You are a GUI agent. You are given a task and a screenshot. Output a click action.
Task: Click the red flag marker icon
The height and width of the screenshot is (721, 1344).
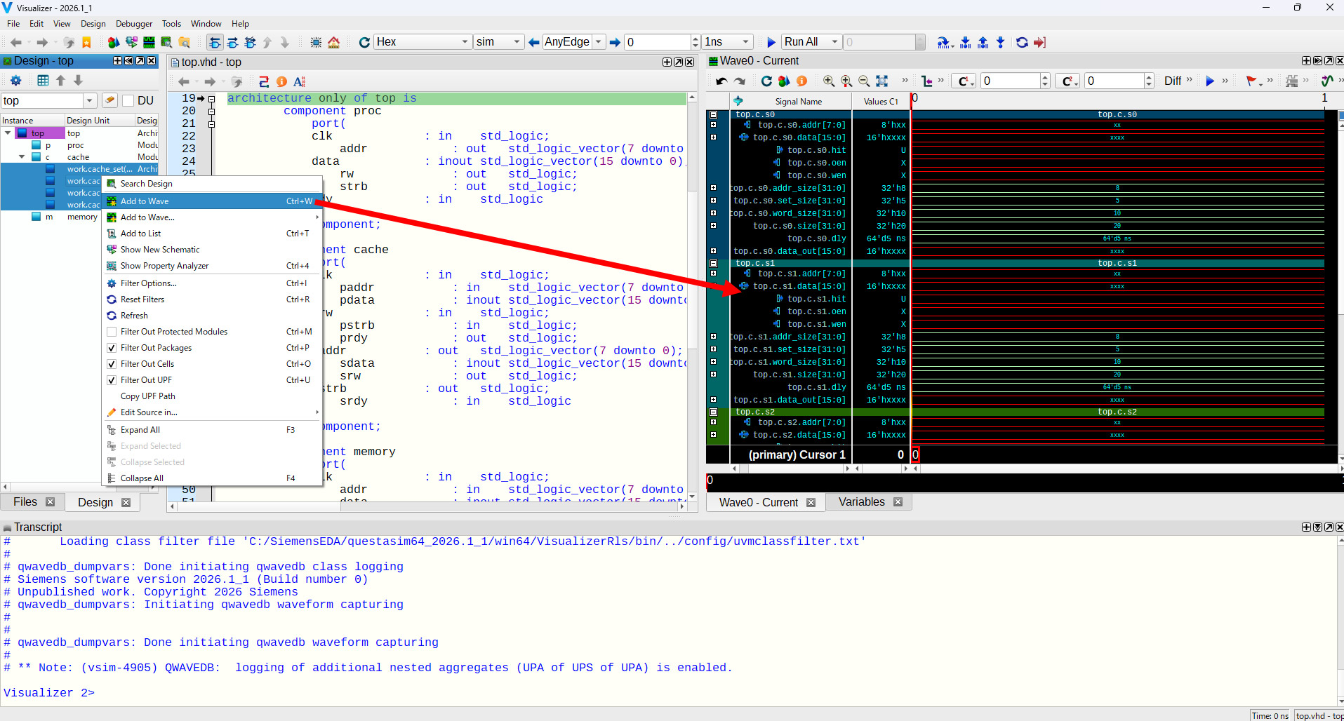click(x=1251, y=81)
